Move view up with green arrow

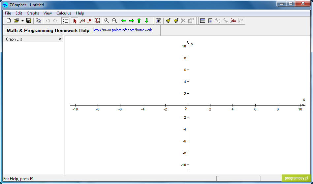(139, 20)
